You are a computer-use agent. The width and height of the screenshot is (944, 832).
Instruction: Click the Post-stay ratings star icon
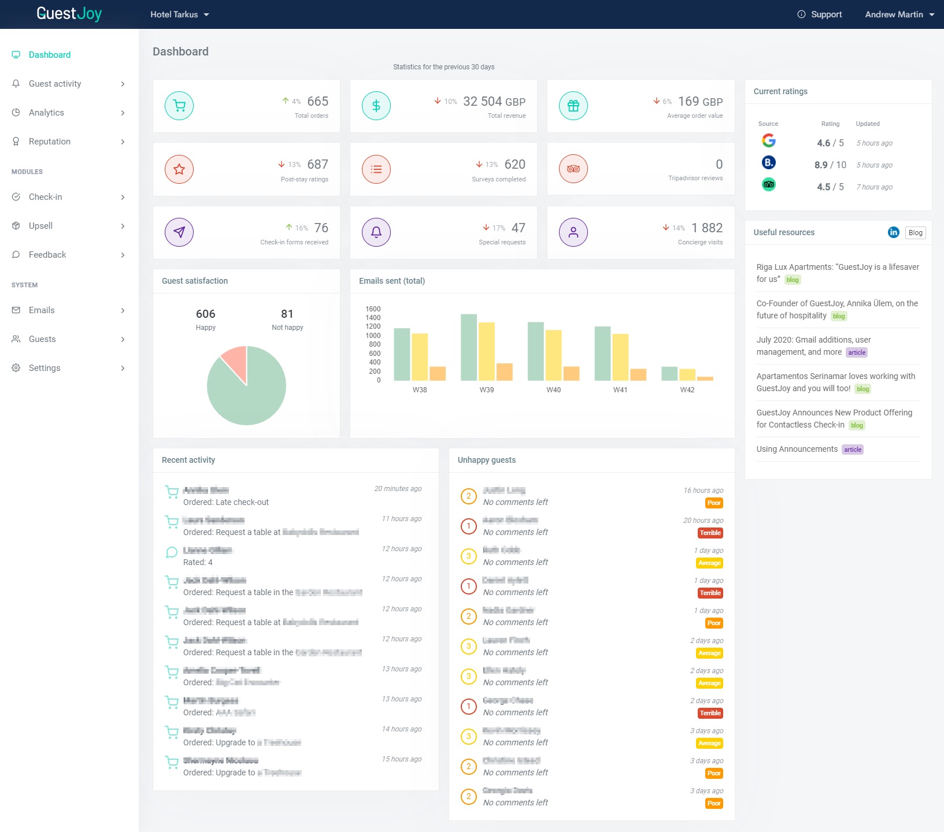[179, 169]
